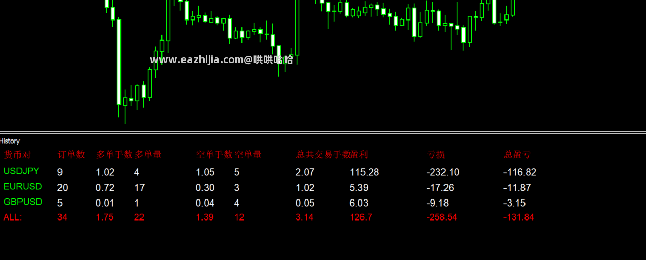Click USDJPY net result -116.82

click(x=520, y=172)
